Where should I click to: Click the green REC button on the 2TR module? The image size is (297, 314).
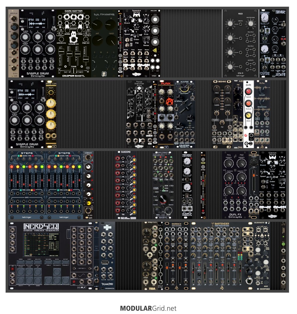coord(283,244)
